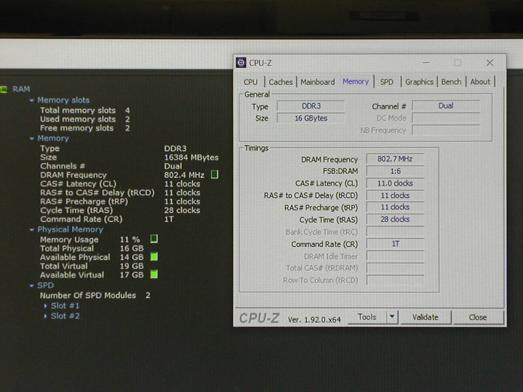
Task: Click the 1:6 FSB:DRAM field
Action: (395, 171)
